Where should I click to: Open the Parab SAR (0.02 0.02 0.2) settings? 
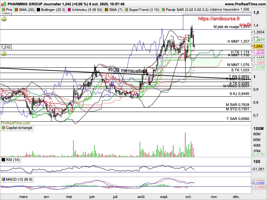pos(187,10)
